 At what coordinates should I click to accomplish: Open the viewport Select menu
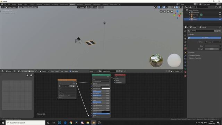[26, 7]
